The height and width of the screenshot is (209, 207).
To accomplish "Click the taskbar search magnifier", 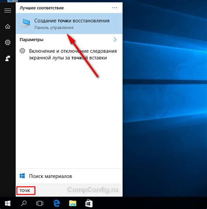I will 24,203.
